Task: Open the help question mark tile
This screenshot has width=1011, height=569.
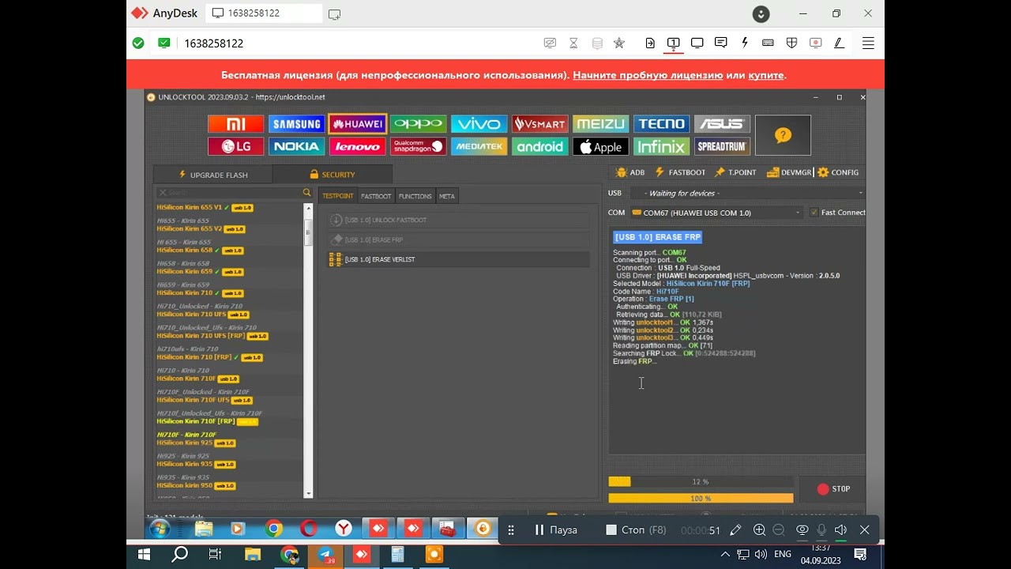Action: point(783,135)
